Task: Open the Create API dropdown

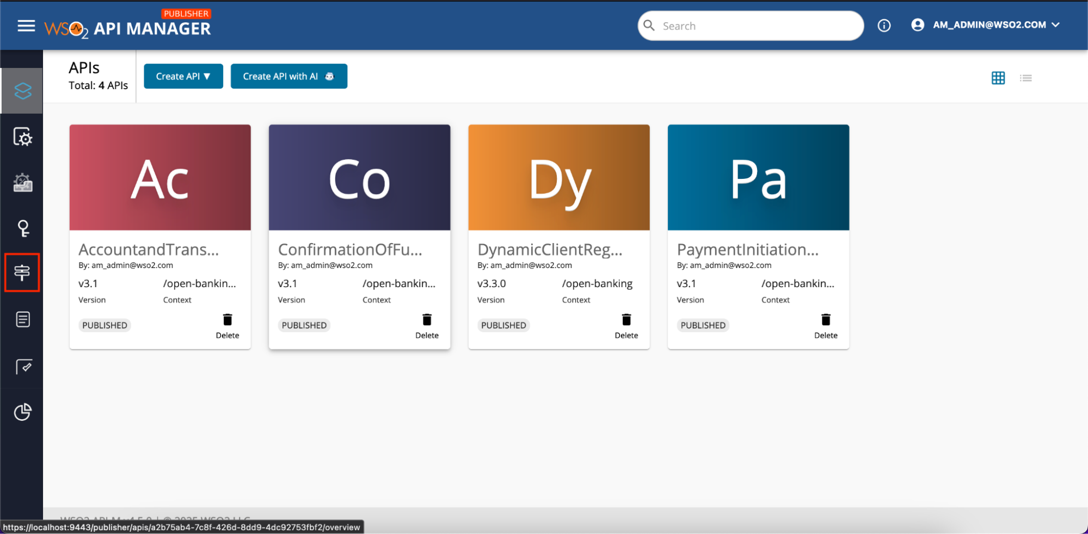Action: pyautogui.click(x=183, y=76)
